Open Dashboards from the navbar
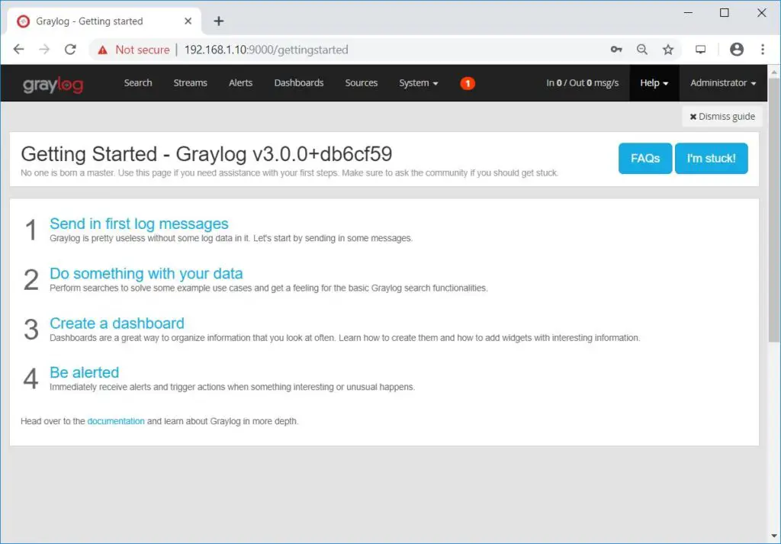781x544 pixels. [x=299, y=82]
